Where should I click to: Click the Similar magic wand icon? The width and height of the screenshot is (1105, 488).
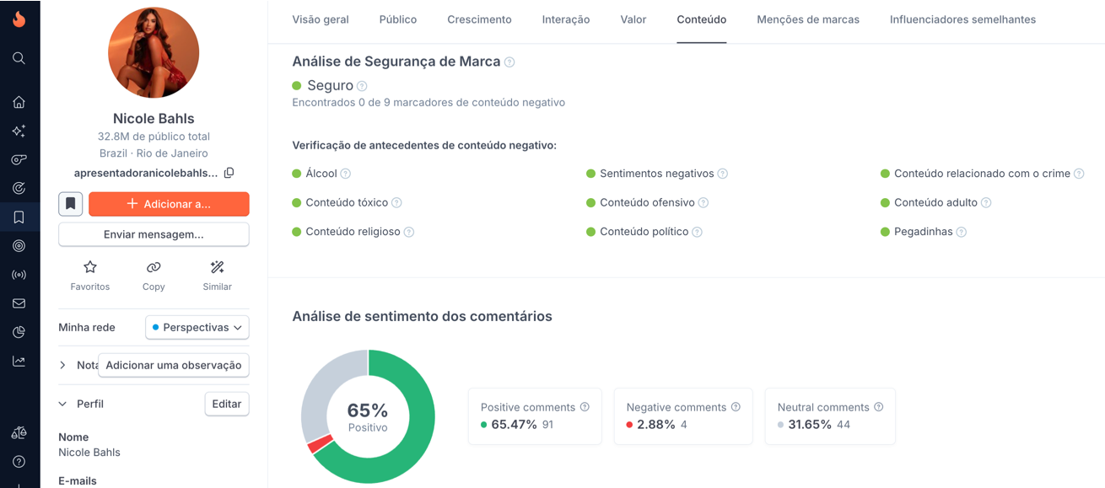(217, 267)
